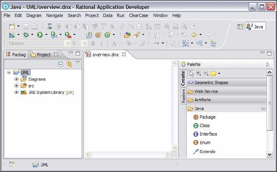Select the overview.dnx editor tab

pyautogui.click(x=105, y=55)
